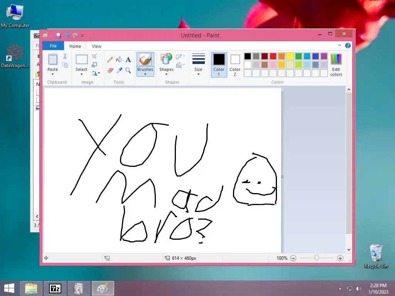Pick the black color swatch
This screenshot has height=296, width=395.
pos(248,56)
